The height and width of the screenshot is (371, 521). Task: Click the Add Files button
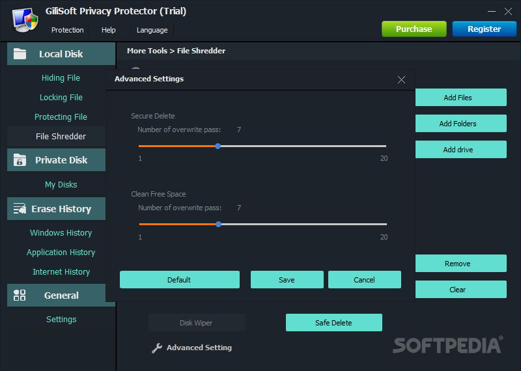461,98
